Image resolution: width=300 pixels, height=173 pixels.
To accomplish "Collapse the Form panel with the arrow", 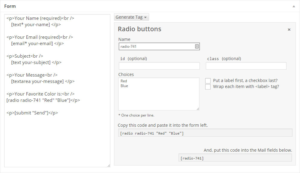I will point(294,6).
